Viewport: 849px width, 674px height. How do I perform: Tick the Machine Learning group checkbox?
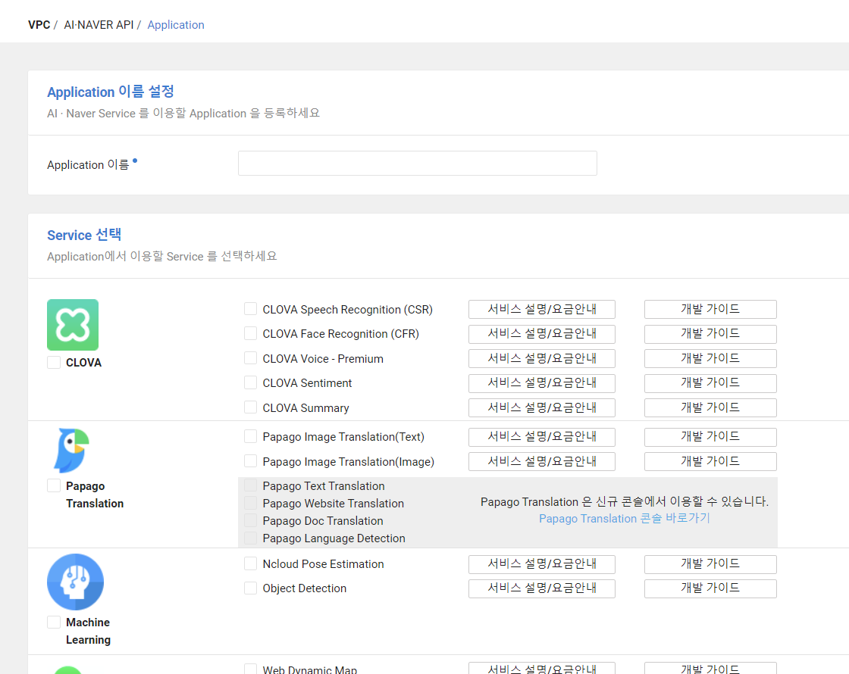coord(54,622)
